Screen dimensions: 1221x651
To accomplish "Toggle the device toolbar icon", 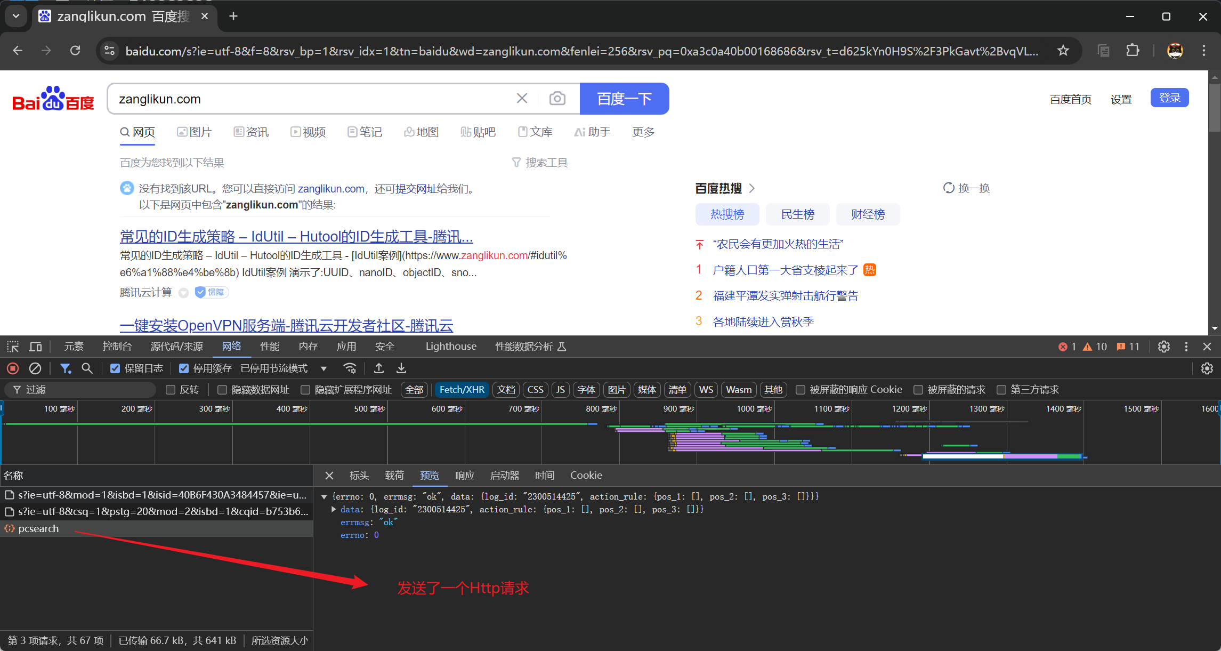I will 35,347.
